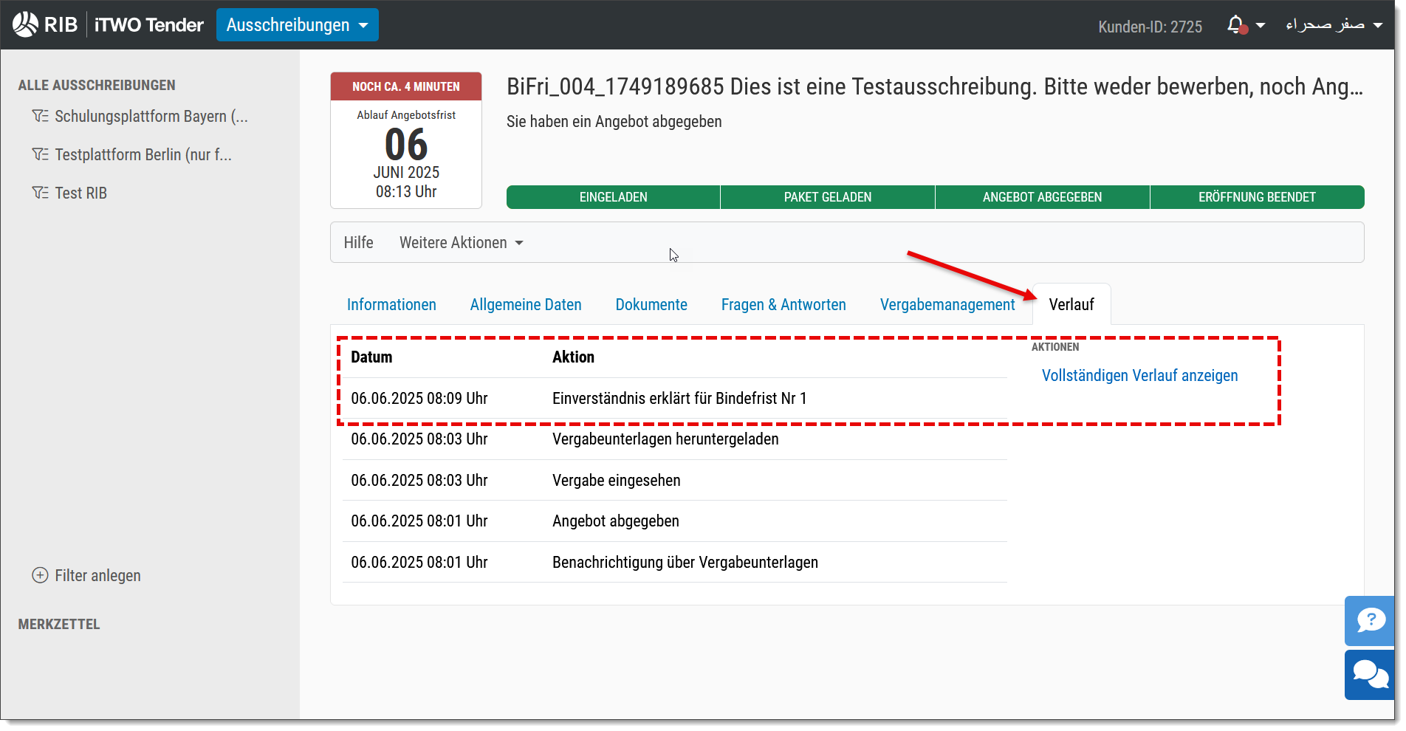Click row Vergabe eingesehen
This screenshot has width=1406, height=731.
click(674, 481)
